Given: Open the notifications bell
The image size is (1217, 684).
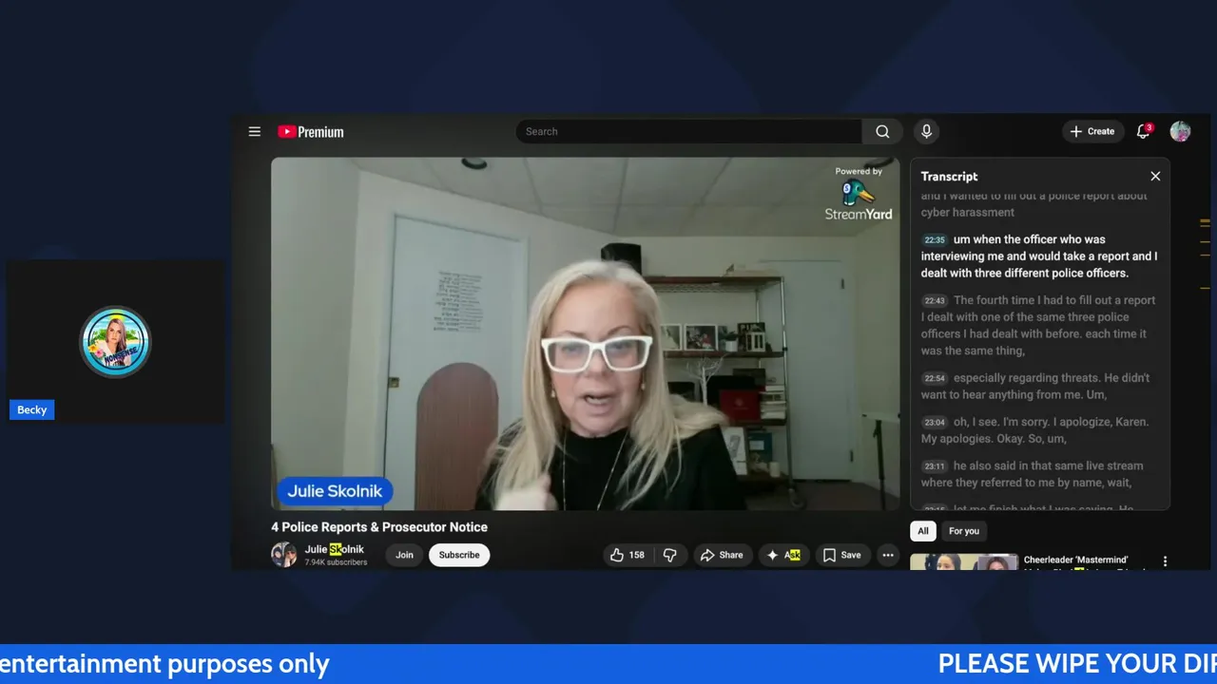Looking at the screenshot, I should pyautogui.click(x=1144, y=132).
